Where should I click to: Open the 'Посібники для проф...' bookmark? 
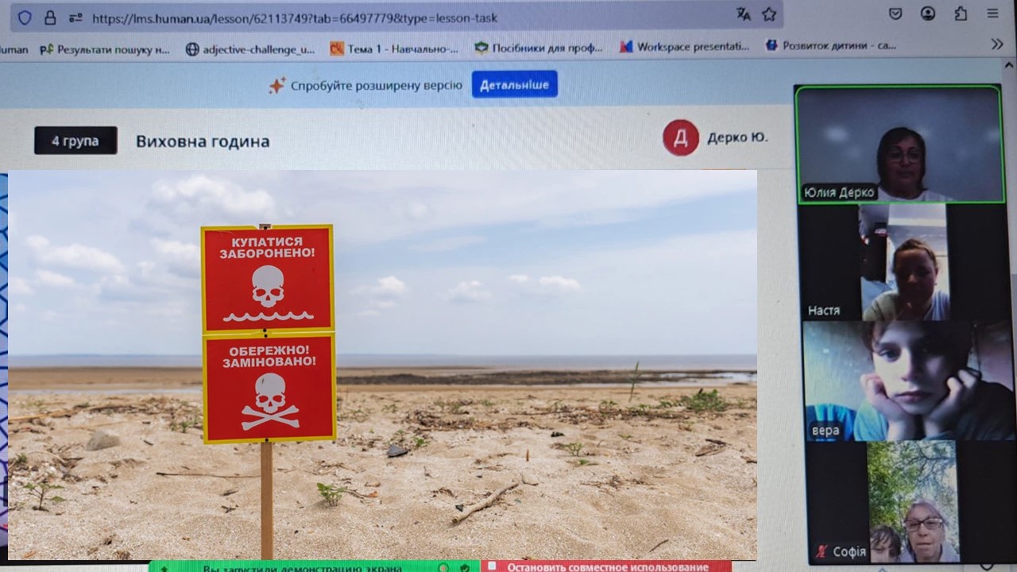pos(539,48)
